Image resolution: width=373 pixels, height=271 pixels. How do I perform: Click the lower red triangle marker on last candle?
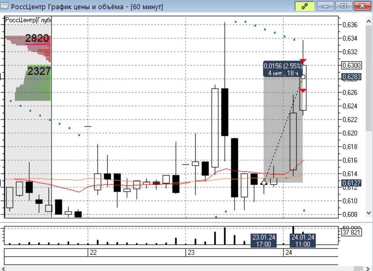click(303, 90)
